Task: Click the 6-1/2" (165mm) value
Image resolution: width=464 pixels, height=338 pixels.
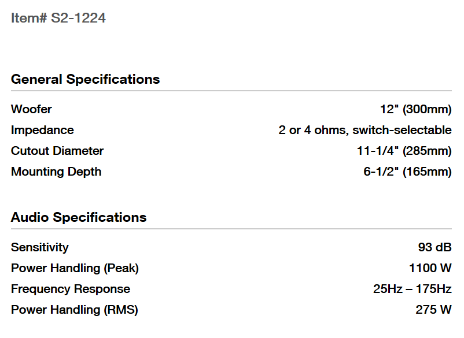Action: click(407, 172)
